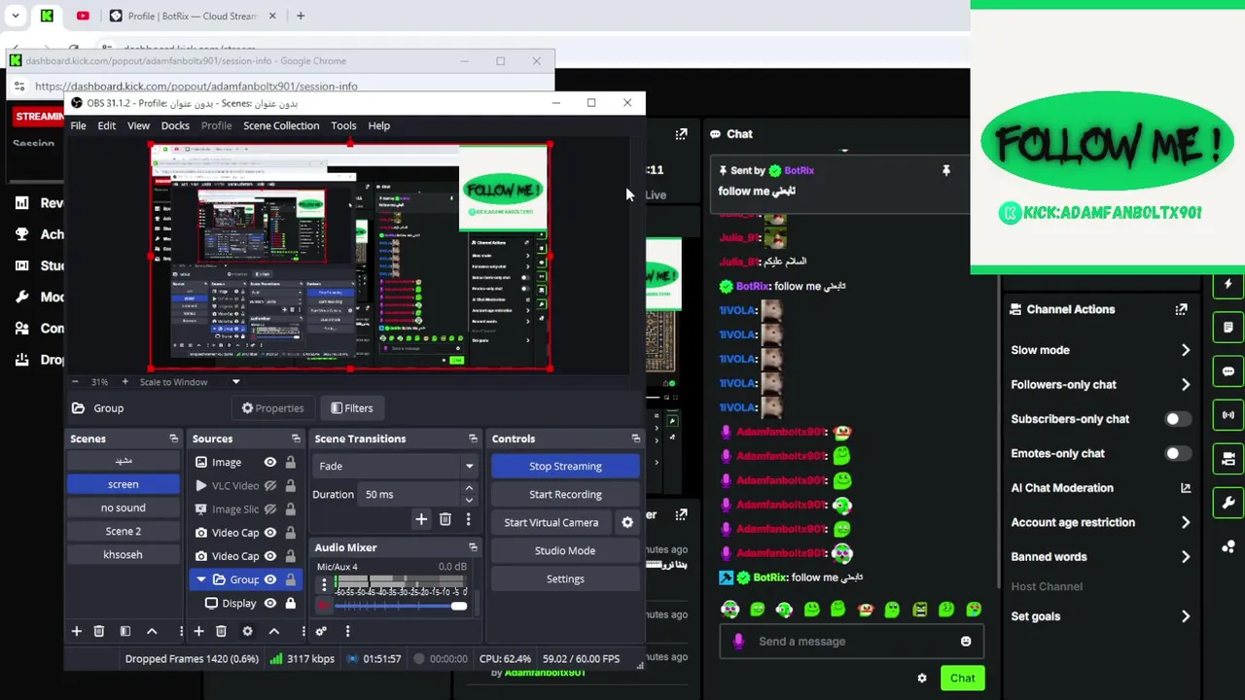The height and width of the screenshot is (700, 1245).
Task: Open OBS File menu
Action: point(78,125)
